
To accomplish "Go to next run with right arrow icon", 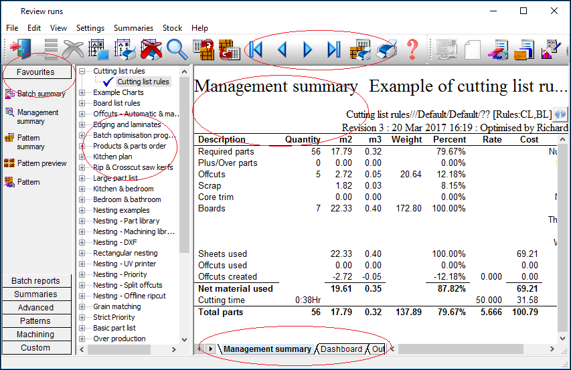I will click(307, 49).
